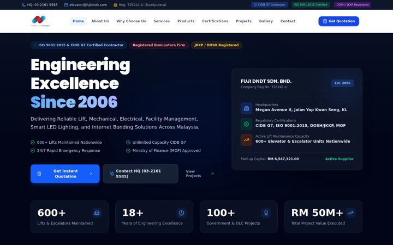Click the green check beside 24/7 Rapid Emergency

(x=33, y=150)
